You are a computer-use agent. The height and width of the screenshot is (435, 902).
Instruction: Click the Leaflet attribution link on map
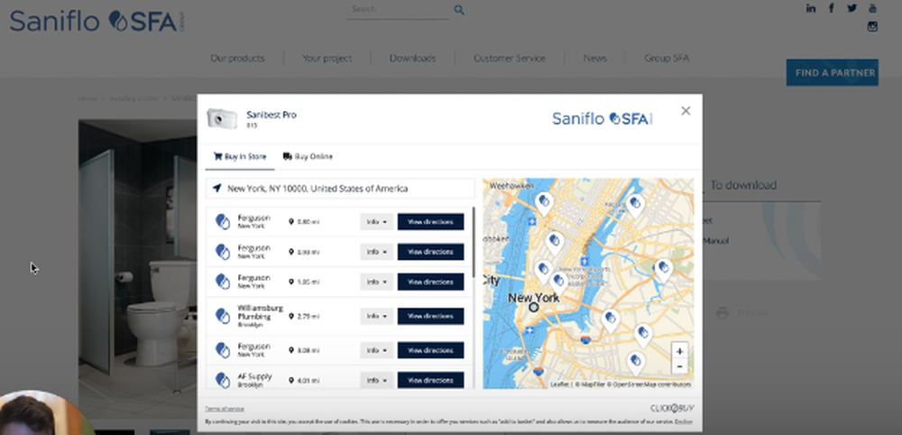click(559, 384)
